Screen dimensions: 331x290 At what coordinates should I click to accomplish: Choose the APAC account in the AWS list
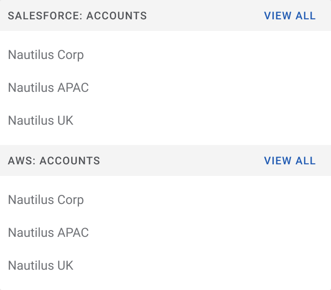click(x=48, y=233)
